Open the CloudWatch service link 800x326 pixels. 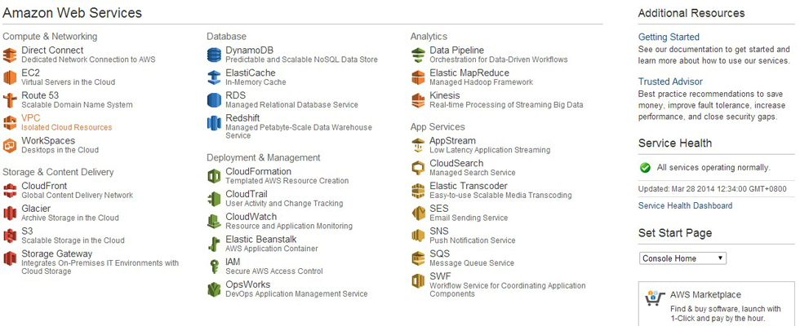click(x=251, y=217)
